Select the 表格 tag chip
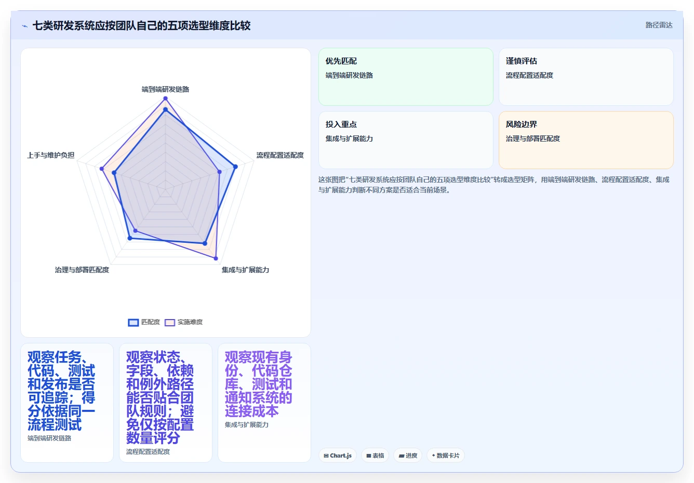Screen dimensions: 694x483 (375, 456)
